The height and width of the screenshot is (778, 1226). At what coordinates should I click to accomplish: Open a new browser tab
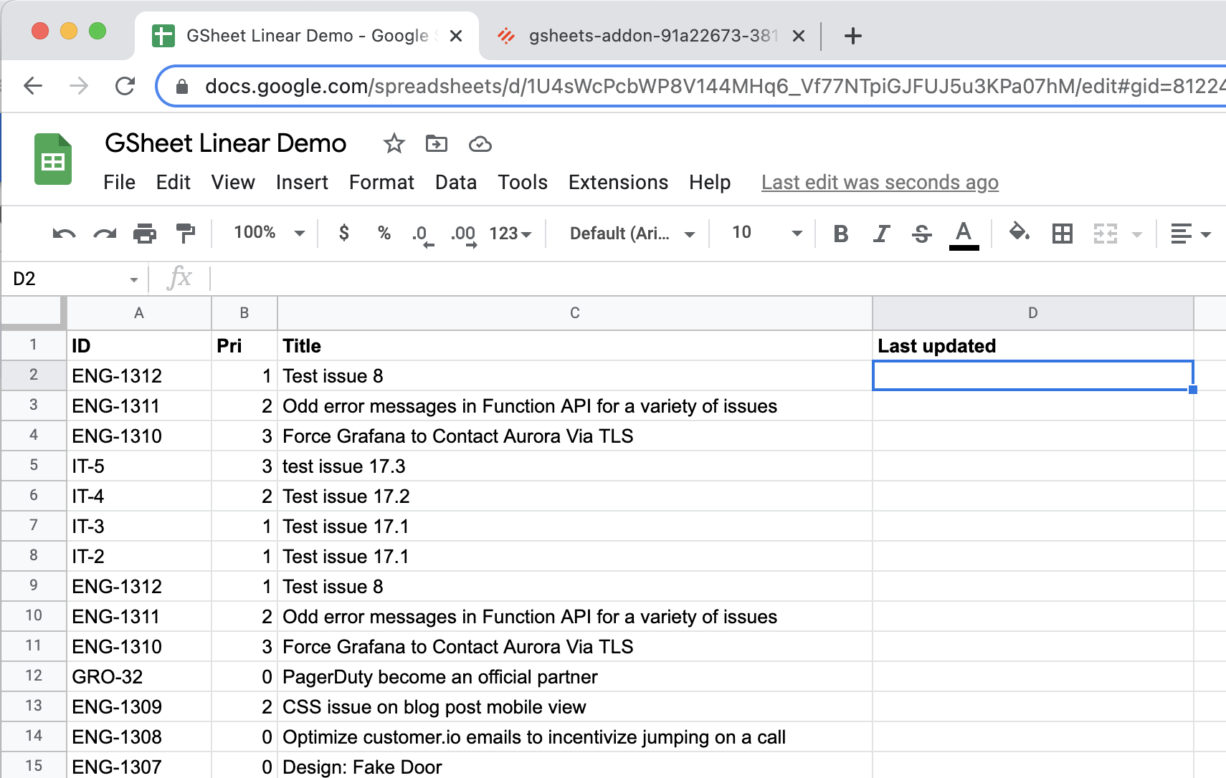point(852,36)
